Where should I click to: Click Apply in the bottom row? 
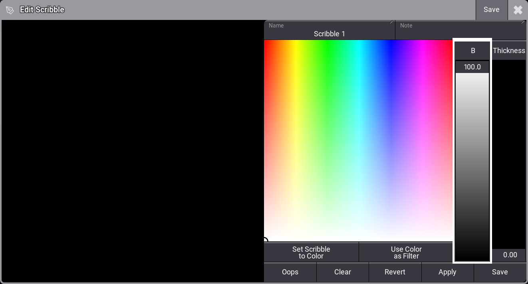pyautogui.click(x=447, y=272)
